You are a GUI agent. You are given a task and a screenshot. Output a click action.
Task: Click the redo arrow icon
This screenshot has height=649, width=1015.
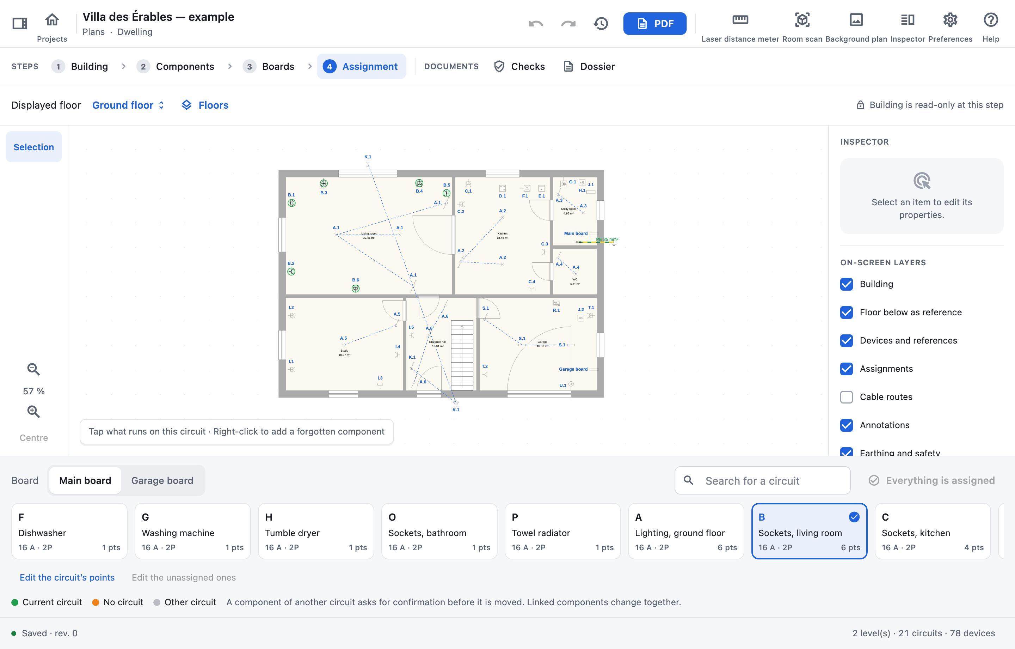568,24
